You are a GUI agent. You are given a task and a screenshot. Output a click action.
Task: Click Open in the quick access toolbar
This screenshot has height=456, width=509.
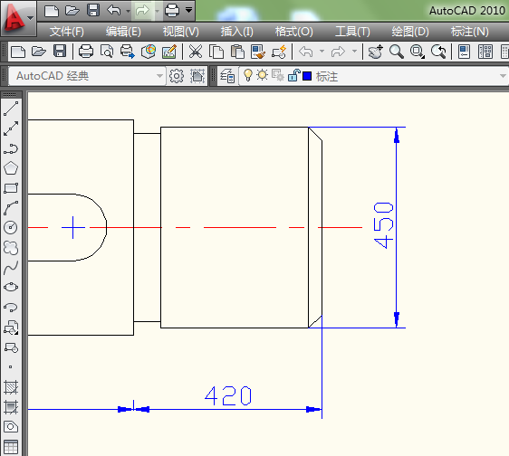pyautogui.click(x=72, y=11)
